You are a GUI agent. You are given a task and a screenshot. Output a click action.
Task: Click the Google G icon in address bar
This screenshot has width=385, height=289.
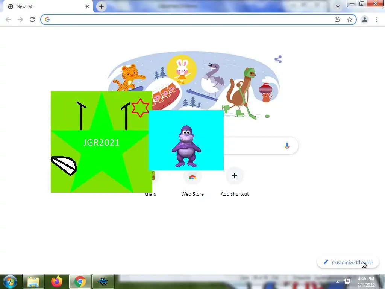(47, 20)
